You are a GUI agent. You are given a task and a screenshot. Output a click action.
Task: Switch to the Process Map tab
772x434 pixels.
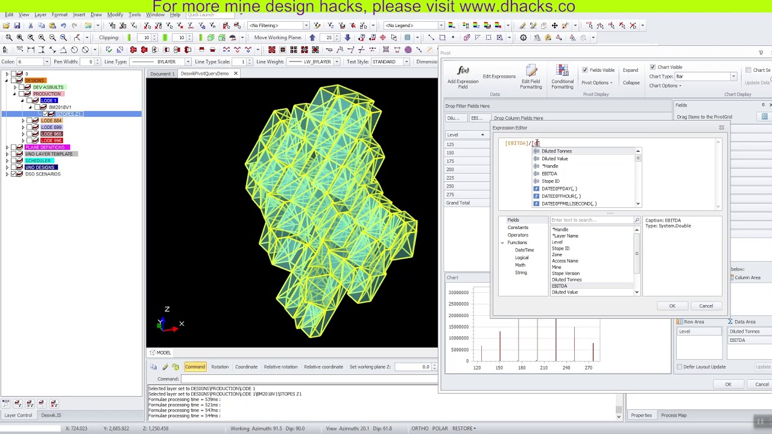(674, 415)
